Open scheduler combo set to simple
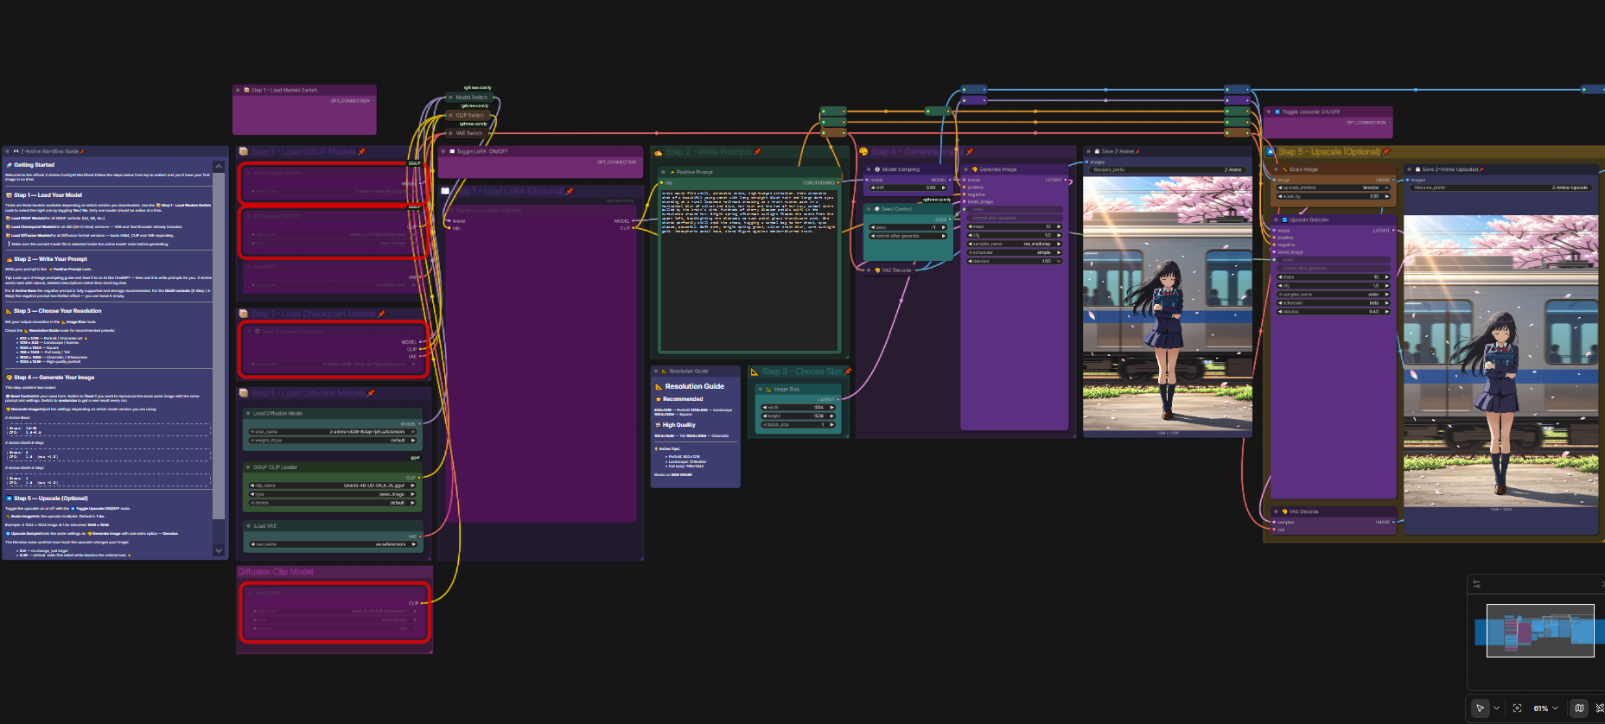This screenshot has width=1605, height=724. click(1014, 252)
